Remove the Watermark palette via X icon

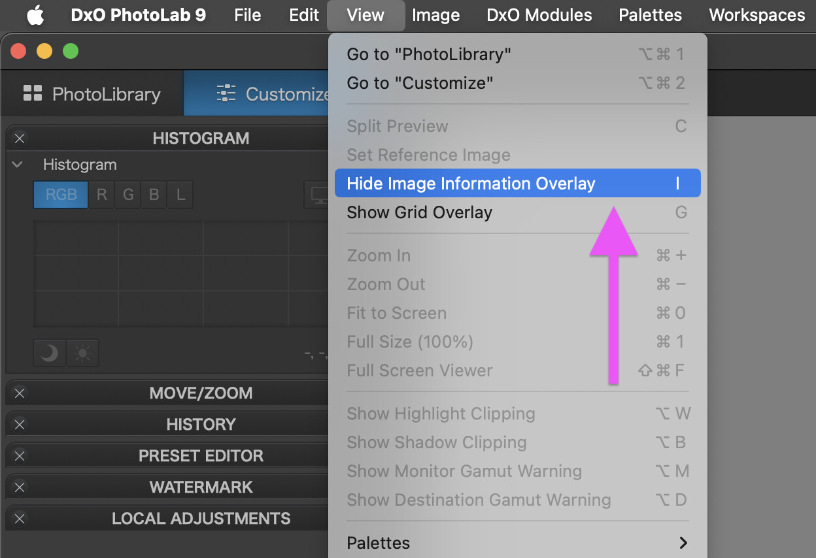coord(20,487)
